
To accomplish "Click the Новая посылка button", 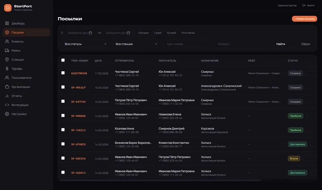I will pos(304,19).
